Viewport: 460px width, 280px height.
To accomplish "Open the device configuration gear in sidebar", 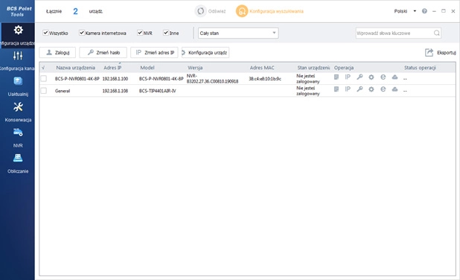I will point(18,30).
